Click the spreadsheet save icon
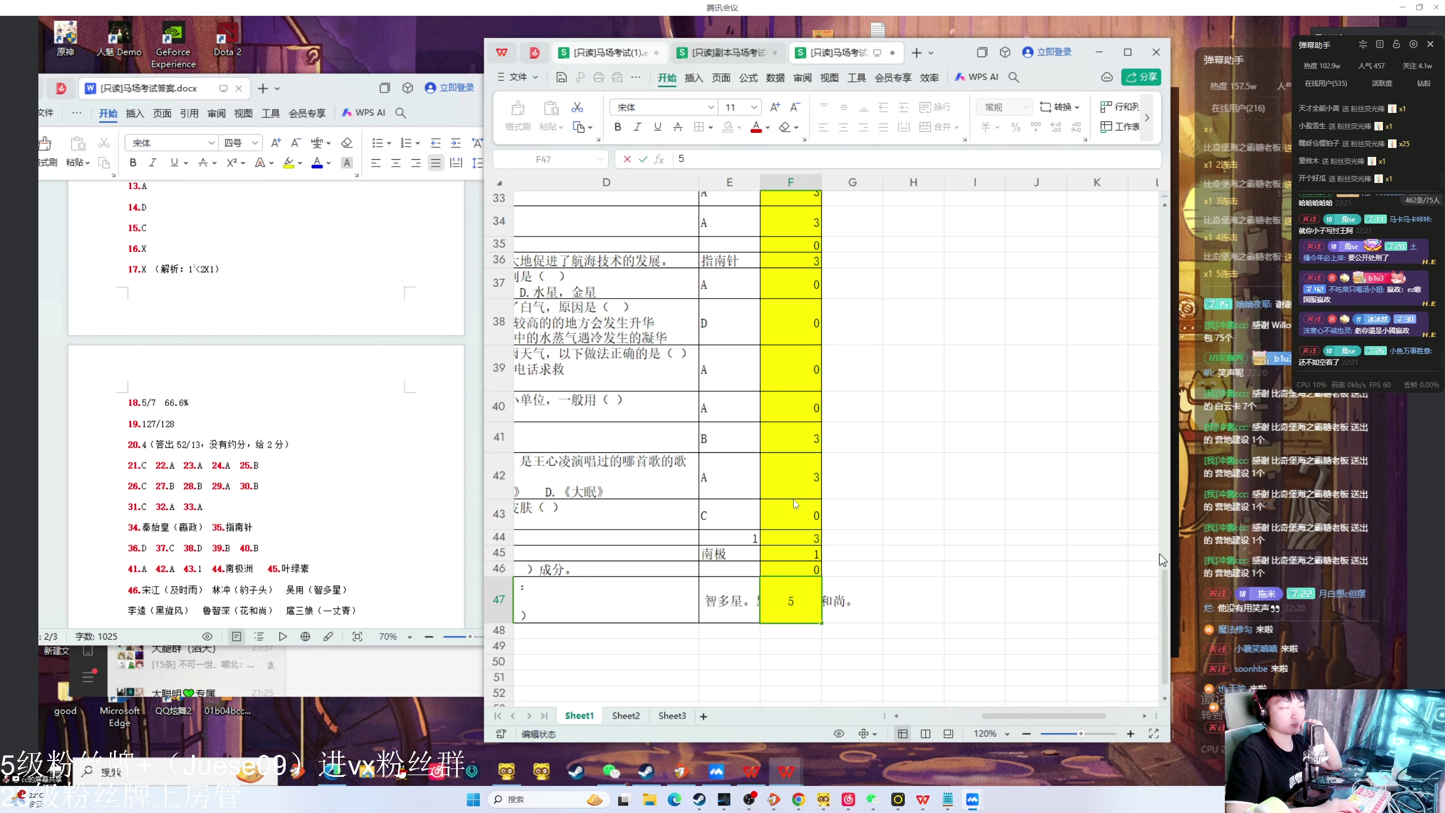The image size is (1445, 813). 561,77
